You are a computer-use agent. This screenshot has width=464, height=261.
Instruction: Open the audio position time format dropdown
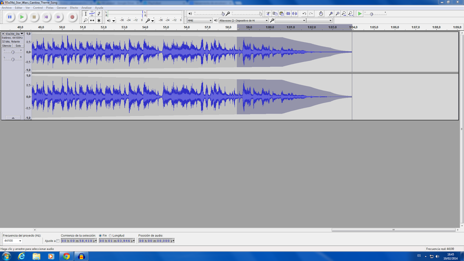tap(173, 241)
